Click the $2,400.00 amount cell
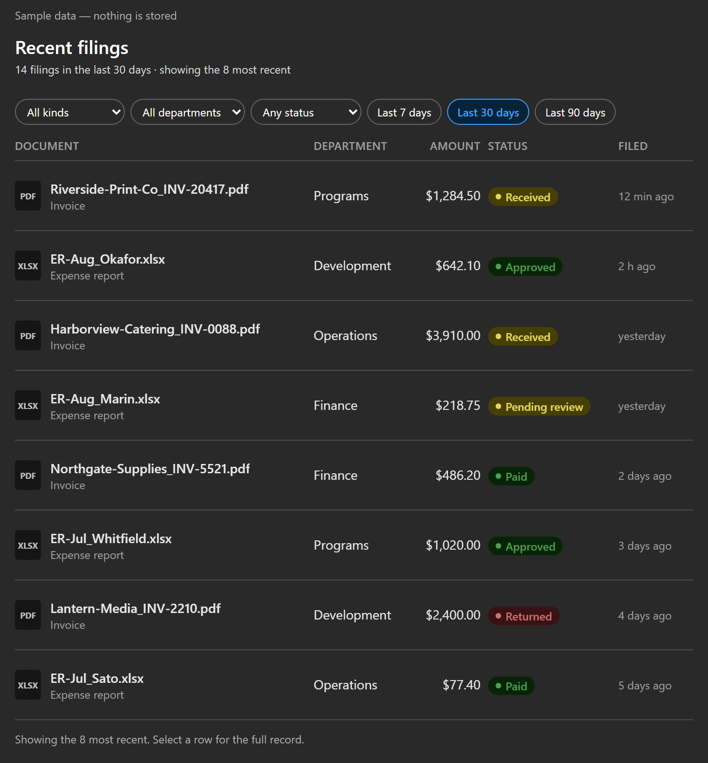Screen dimensions: 708x763 (453, 615)
